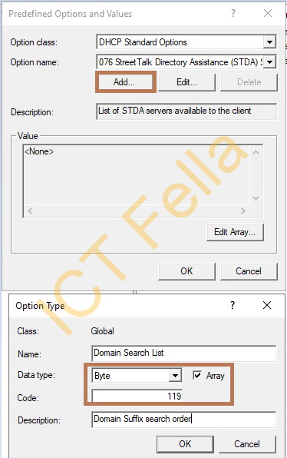Image resolution: width=287 pixels, height=458 pixels.
Task: Click the Value list scroll left arrow
Action: (x=30, y=211)
